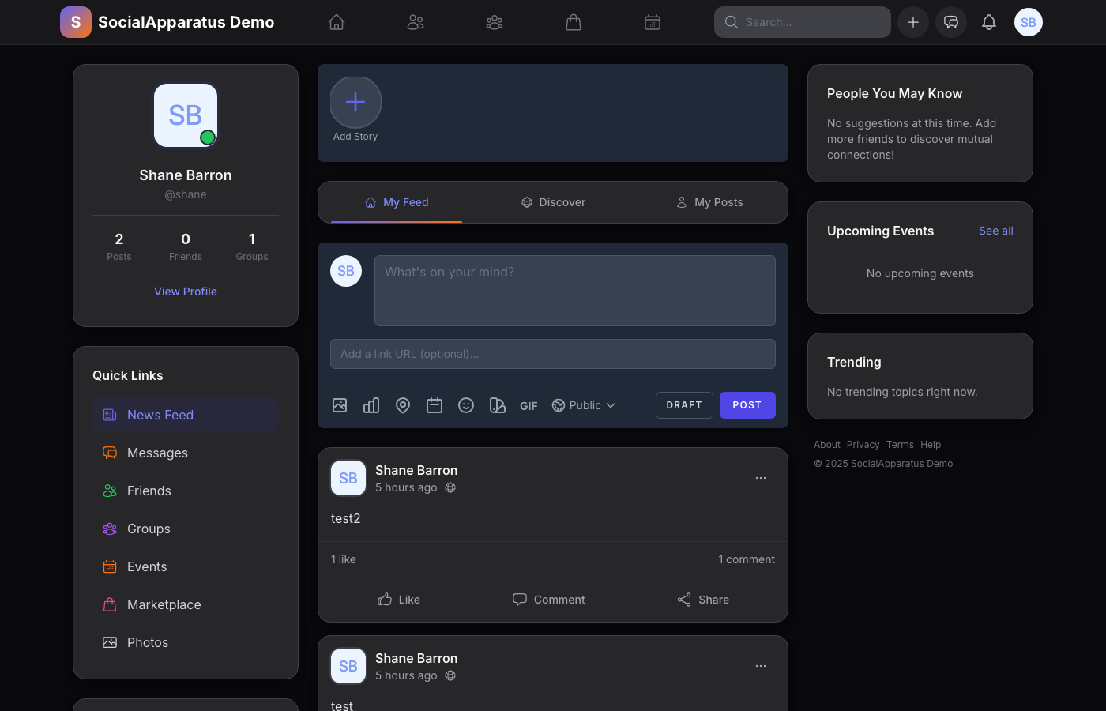Select the image upload icon in the composer
Screen dimensions: 1106x711
point(339,404)
